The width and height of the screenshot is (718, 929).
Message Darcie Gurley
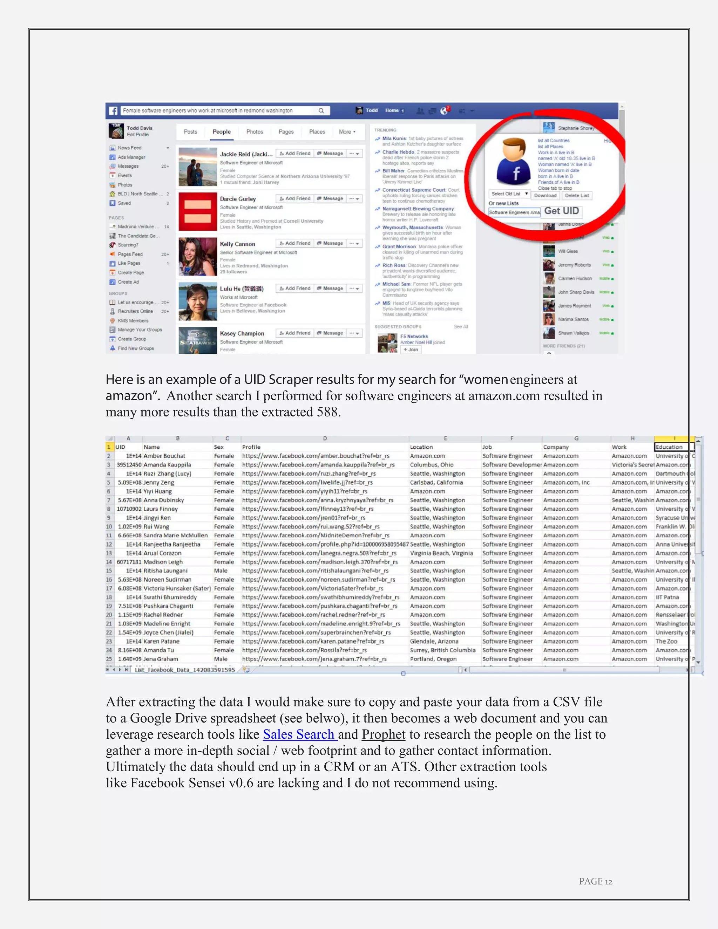330,199
